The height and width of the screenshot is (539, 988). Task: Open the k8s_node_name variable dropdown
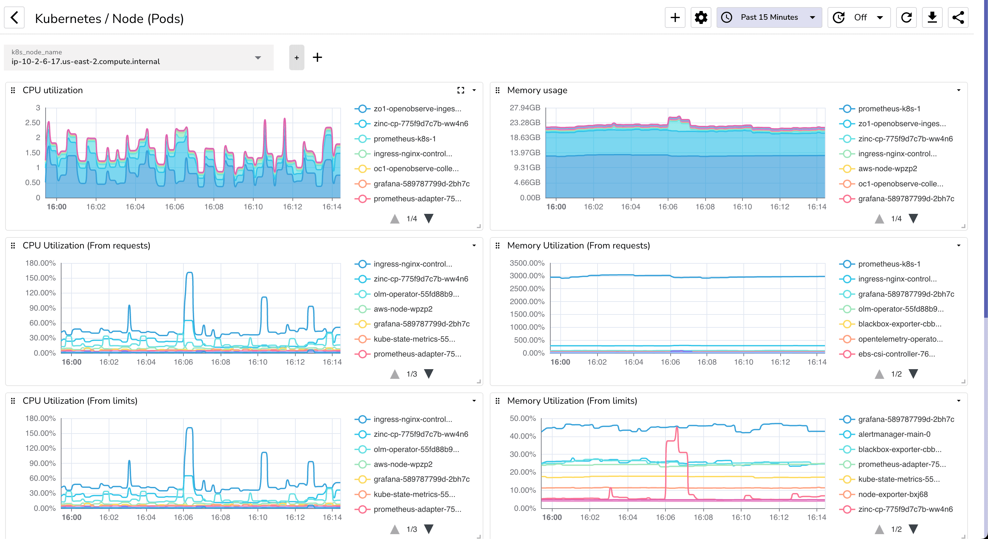click(x=258, y=58)
